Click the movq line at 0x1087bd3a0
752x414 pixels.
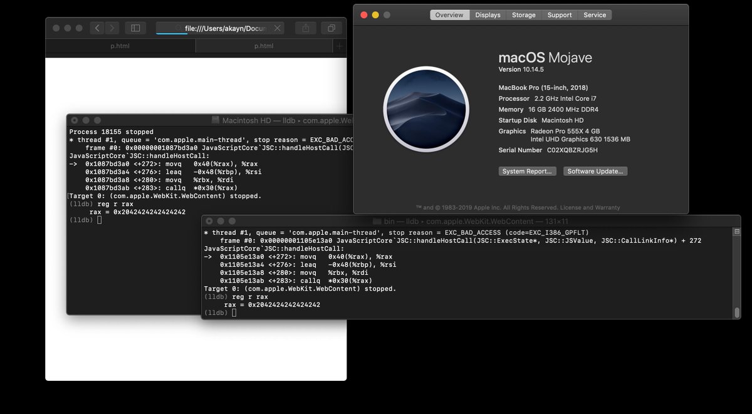click(163, 164)
